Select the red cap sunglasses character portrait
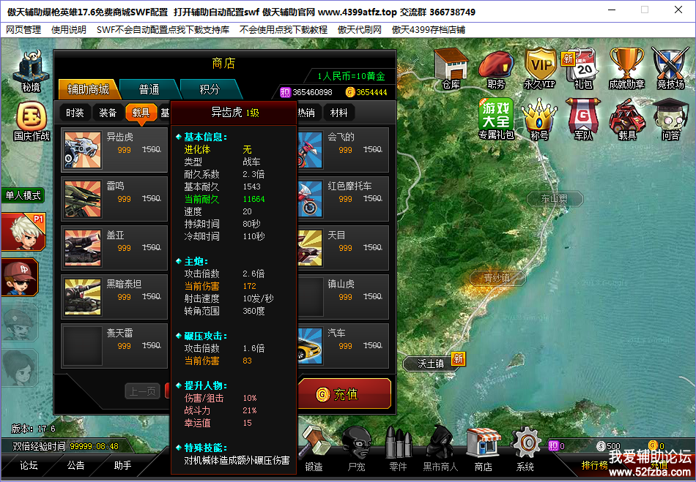 coord(20,277)
